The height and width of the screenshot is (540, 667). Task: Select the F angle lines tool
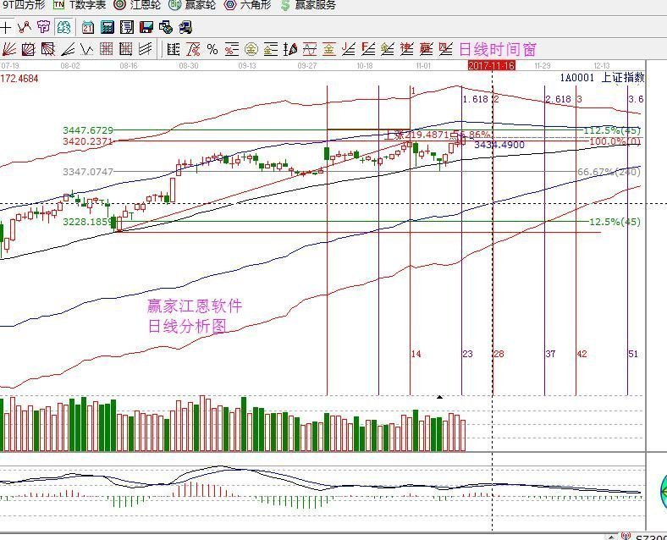[368, 49]
